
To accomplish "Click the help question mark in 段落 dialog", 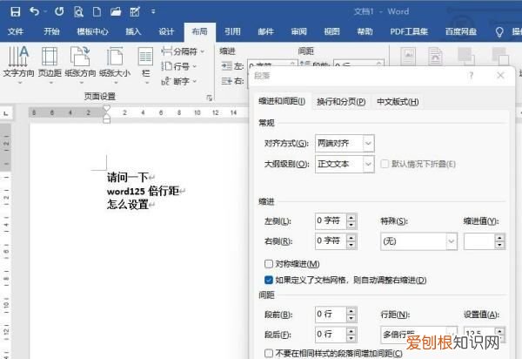I will [x=471, y=76].
